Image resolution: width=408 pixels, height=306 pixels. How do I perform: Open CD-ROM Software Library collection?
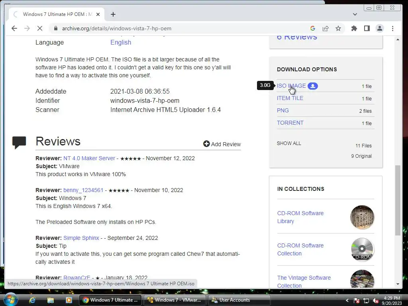click(x=300, y=217)
